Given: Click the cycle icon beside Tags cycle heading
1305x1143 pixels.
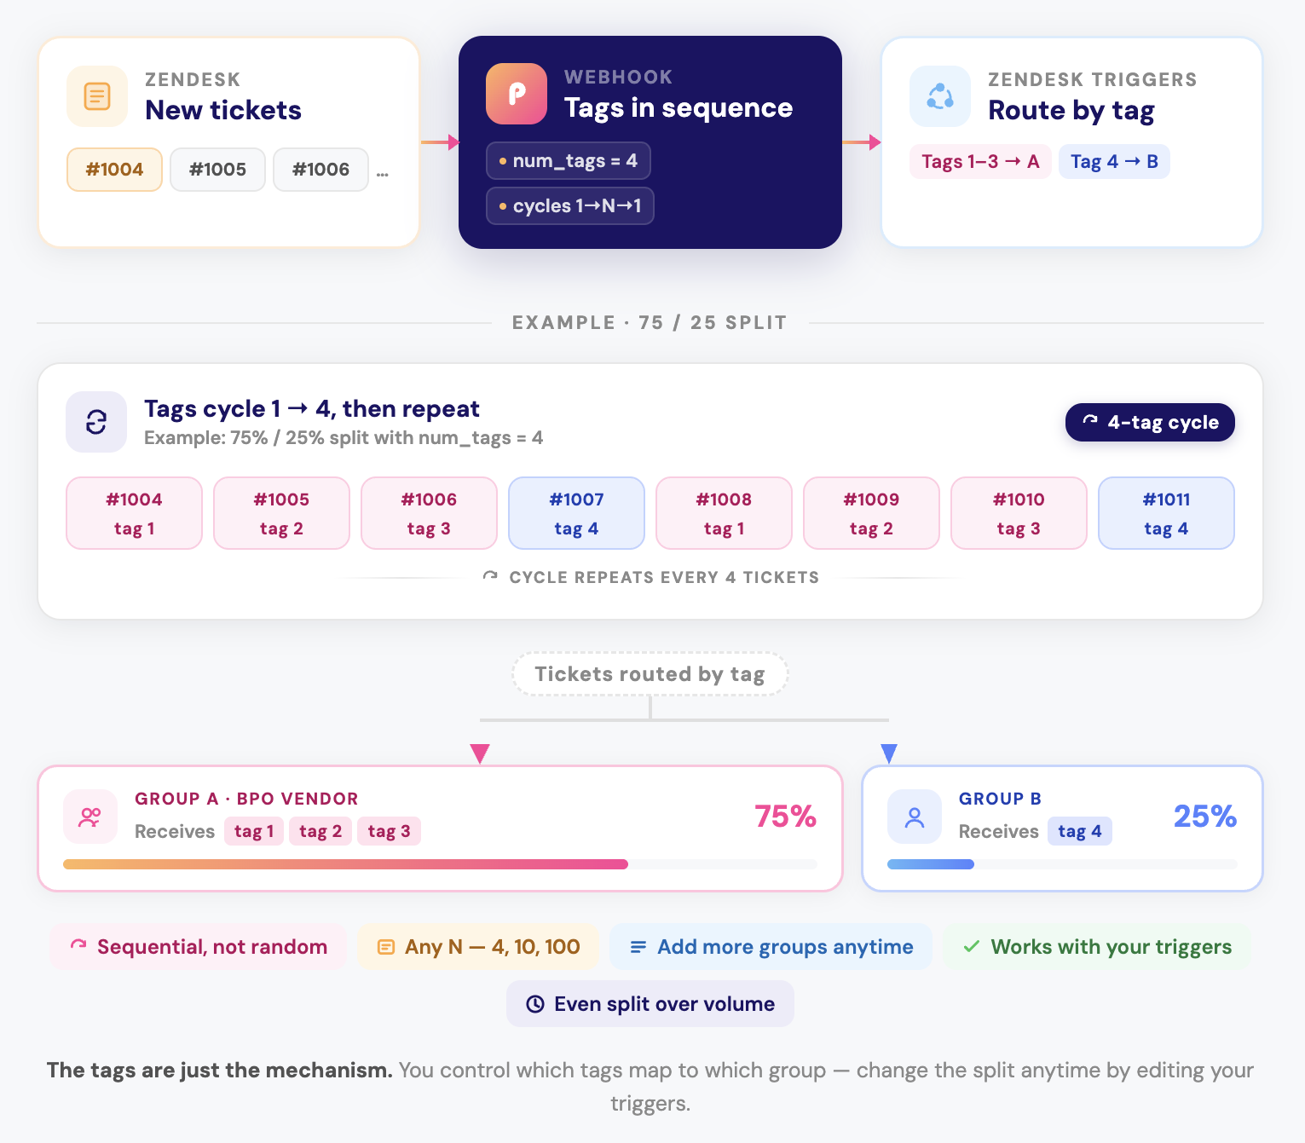Looking at the screenshot, I should tap(96, 422).
